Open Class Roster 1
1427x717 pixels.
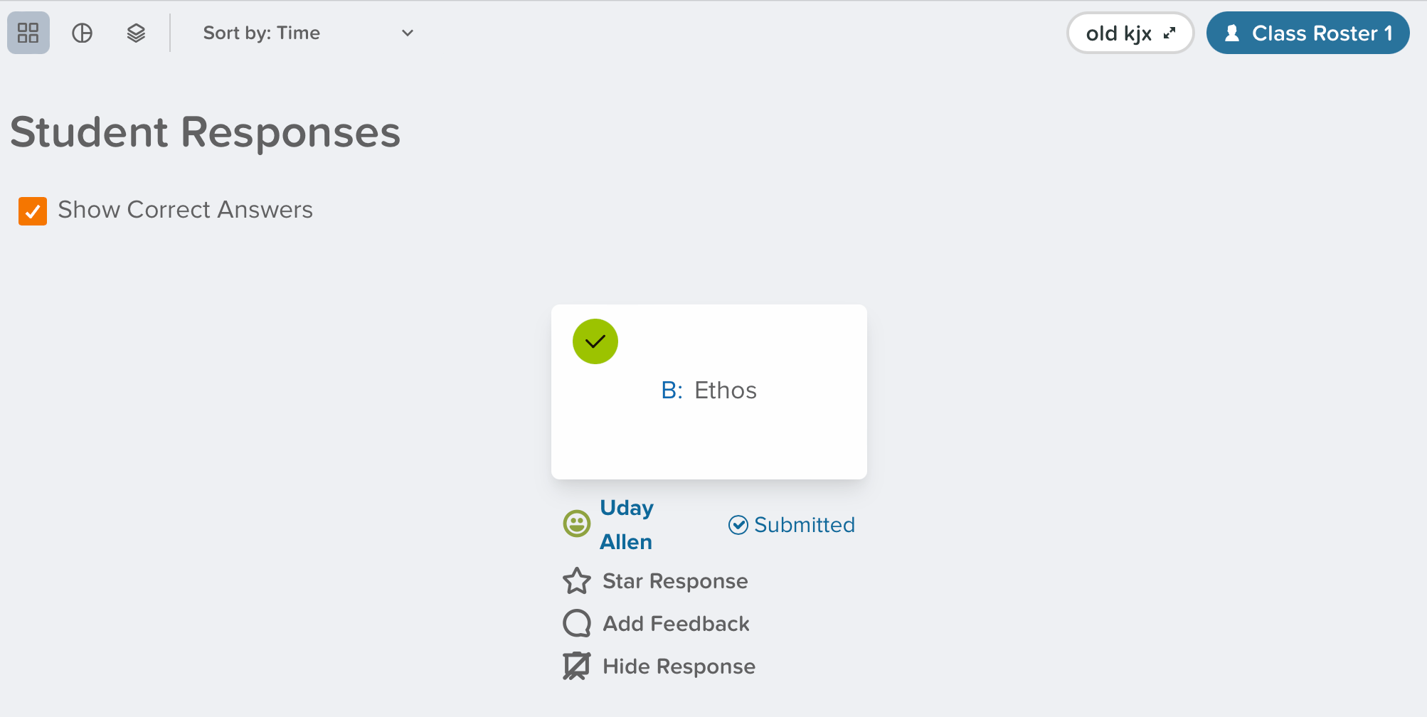[x=1307, y=33]
